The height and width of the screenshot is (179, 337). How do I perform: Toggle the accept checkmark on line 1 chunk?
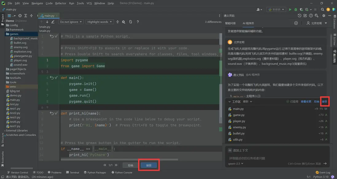(x=56, y=36)
